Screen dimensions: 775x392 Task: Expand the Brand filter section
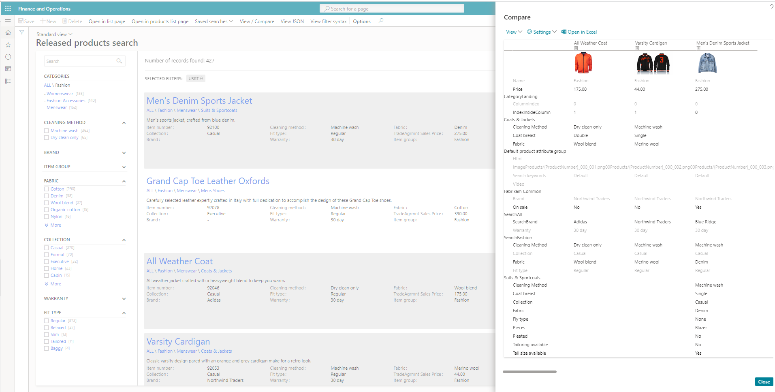(124, 153)
